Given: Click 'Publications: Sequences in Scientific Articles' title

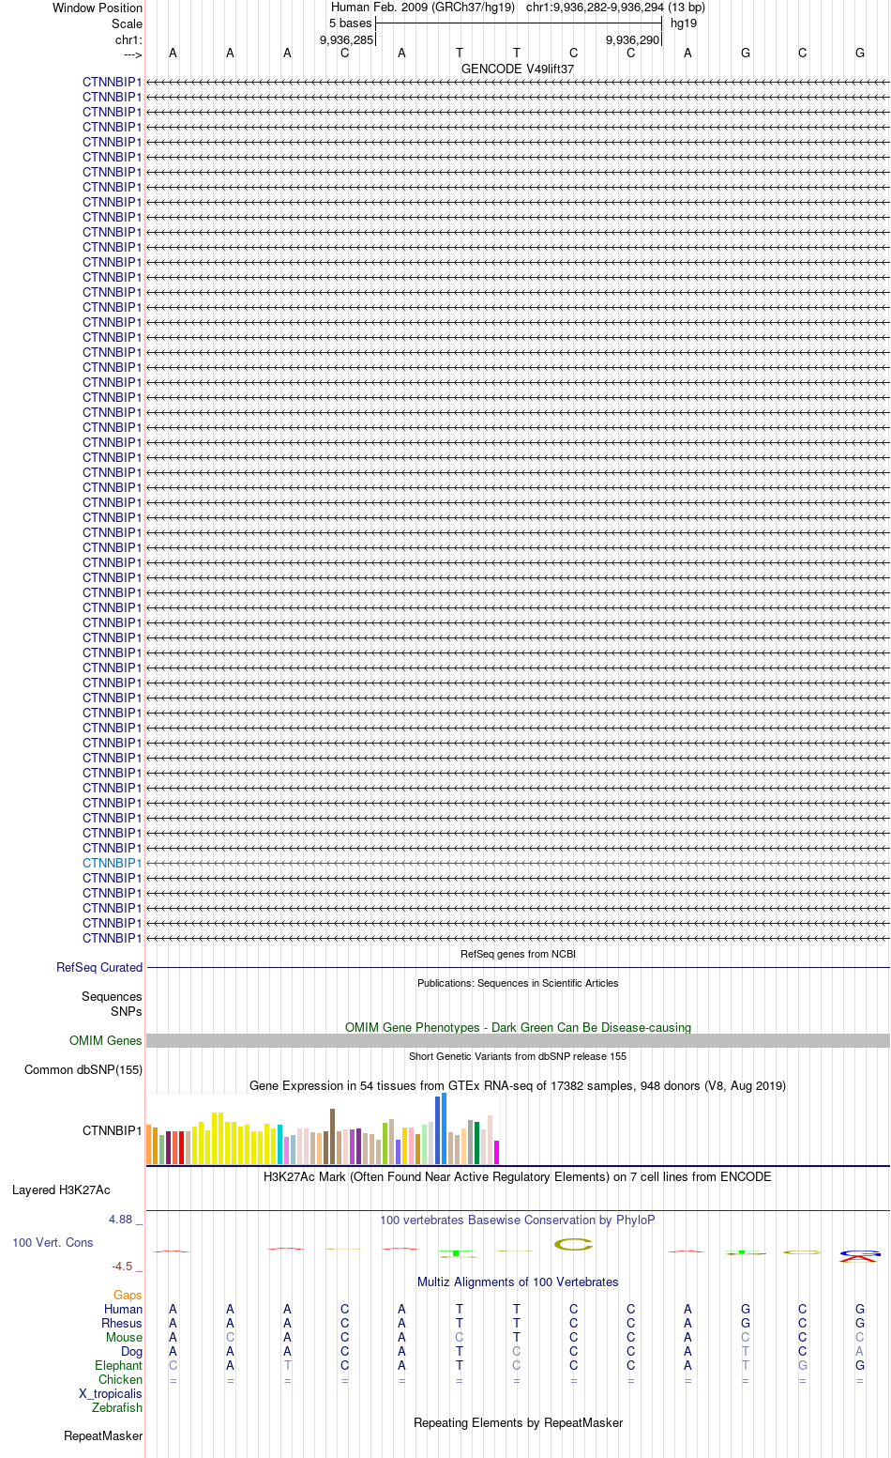Looking at the screenshot, I should click(518, 983).
